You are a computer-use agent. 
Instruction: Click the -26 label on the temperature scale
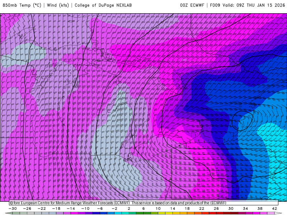pos(27,209)
